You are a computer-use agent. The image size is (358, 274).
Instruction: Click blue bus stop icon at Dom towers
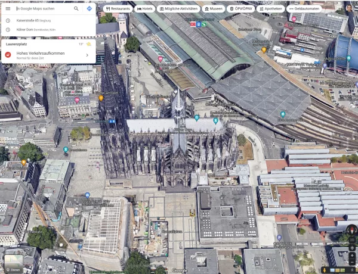pos(112,122)
